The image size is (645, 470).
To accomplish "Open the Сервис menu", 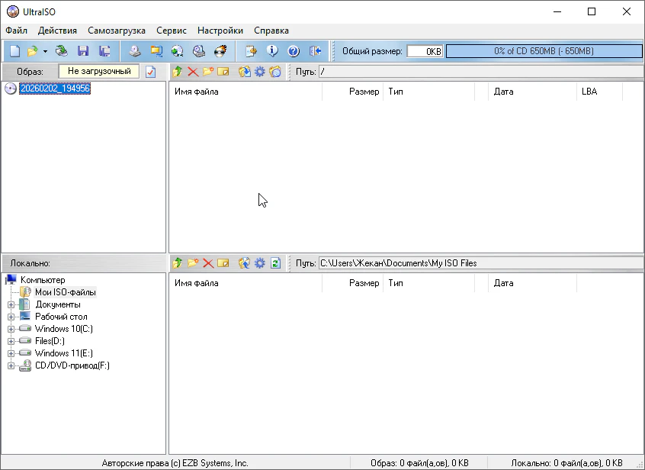I will [171, 31].
